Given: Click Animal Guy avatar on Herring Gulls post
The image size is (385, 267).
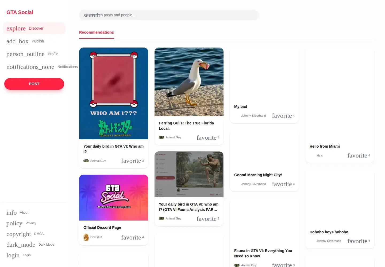Looking at the screenshot, I should pyautogui.click(x=161, y=137).
